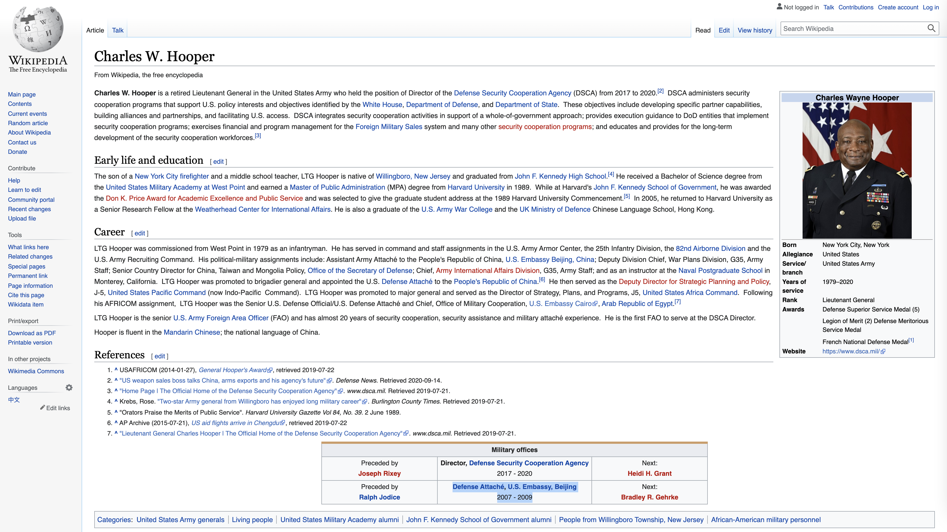Screen dimensions: 947x532
Task: Go to Main page in sidebar
Action: [22, 94]
